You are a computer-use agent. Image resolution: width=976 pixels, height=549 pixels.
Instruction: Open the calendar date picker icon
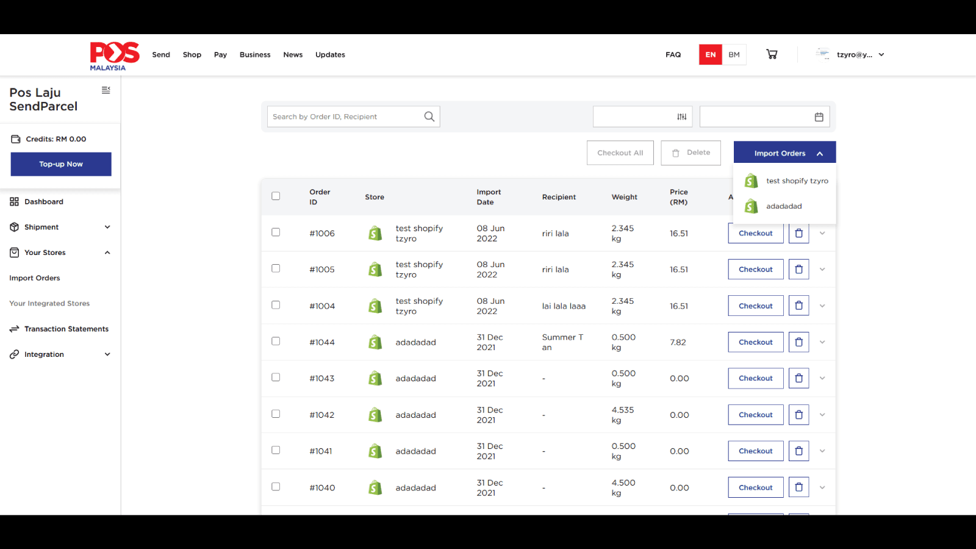(x=819, y=117)
